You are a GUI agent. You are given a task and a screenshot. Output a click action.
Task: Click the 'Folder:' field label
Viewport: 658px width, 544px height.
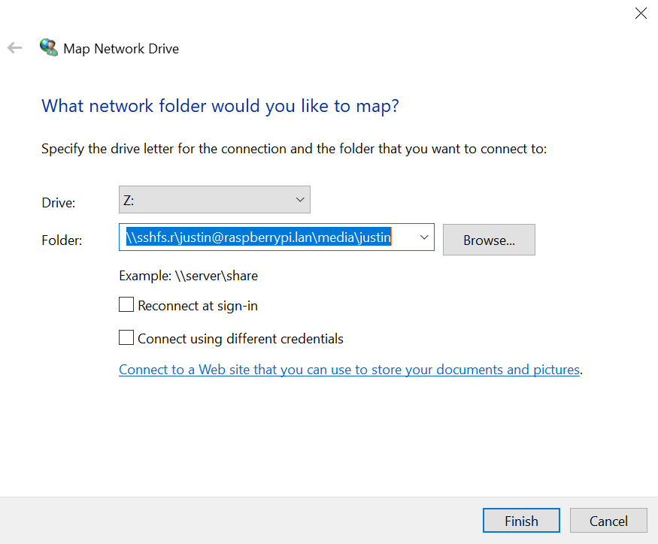[x=62, y=240]
